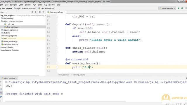Open the Edit menu
This screenshot has height=105, width=187.
point(1,5)
